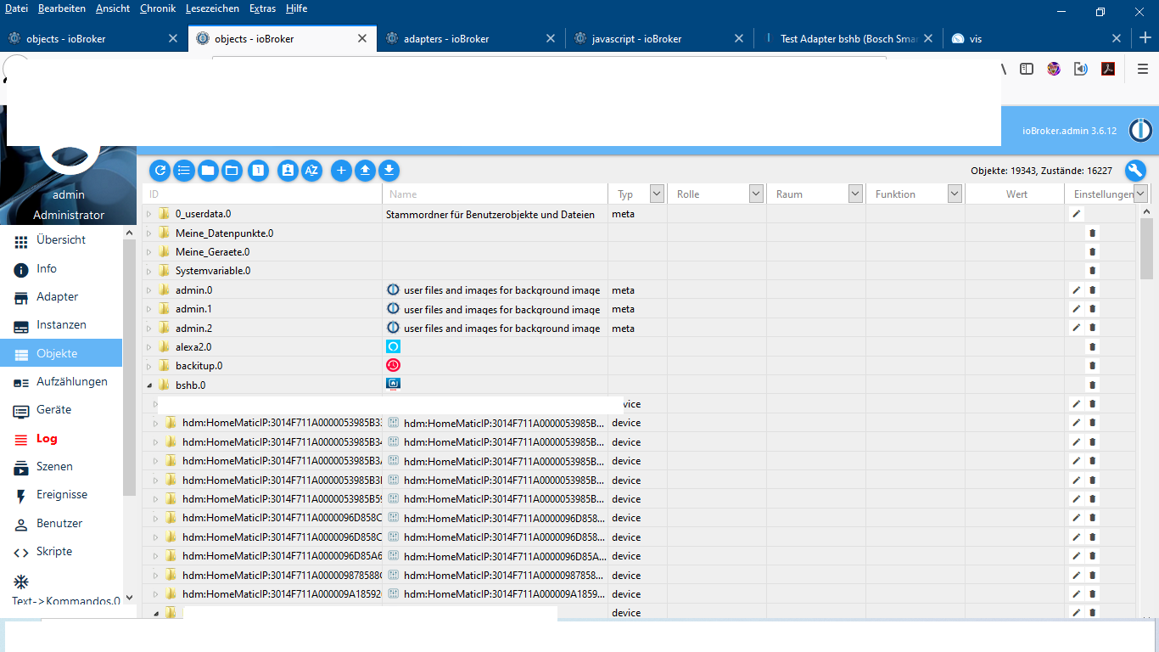Collapse the bshb.0 tree node
1159x652 pixels.
pyautogui.click(x=149, y=385)
